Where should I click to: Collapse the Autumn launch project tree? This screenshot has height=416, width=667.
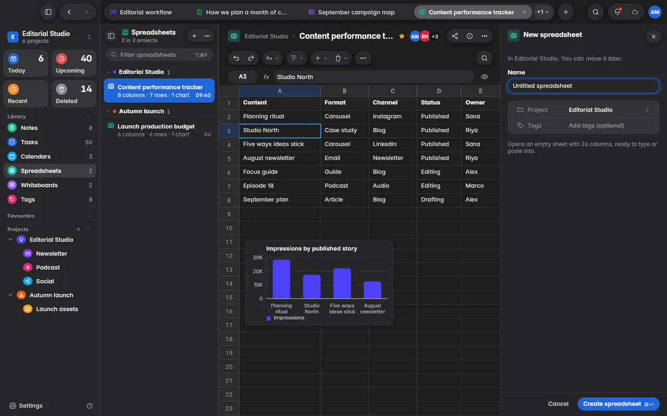coord(10,295)
